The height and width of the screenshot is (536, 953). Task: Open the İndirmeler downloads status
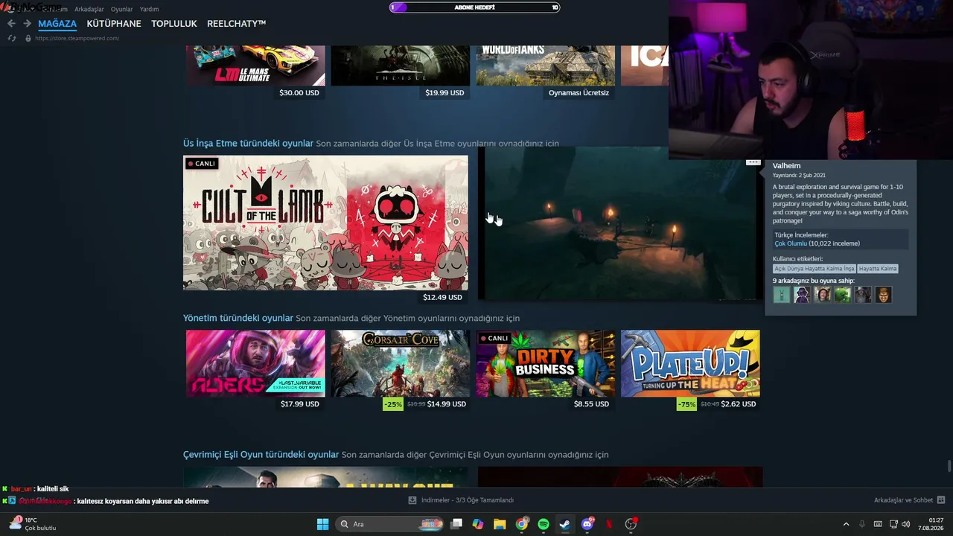[468, 500]
